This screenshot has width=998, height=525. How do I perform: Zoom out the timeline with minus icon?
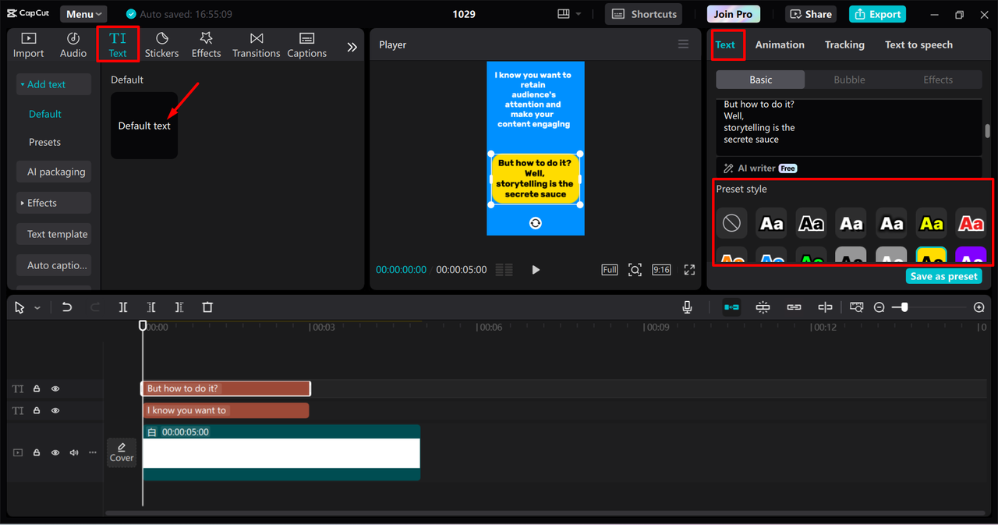pos(879,307)
